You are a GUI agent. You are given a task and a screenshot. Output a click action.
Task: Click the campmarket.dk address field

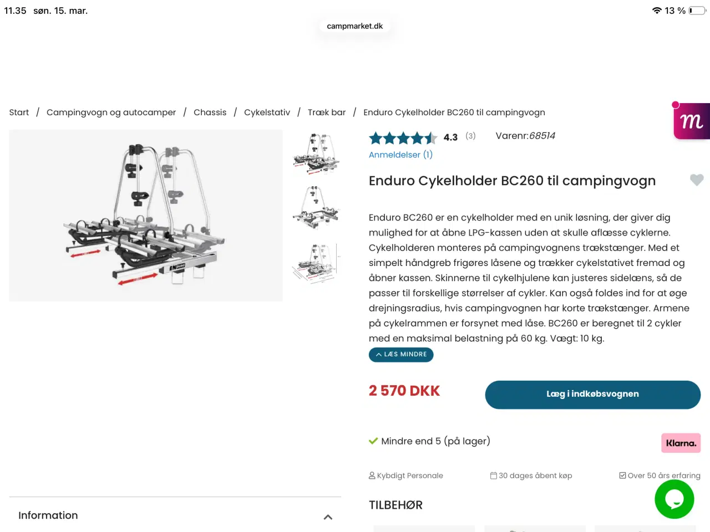354,25
